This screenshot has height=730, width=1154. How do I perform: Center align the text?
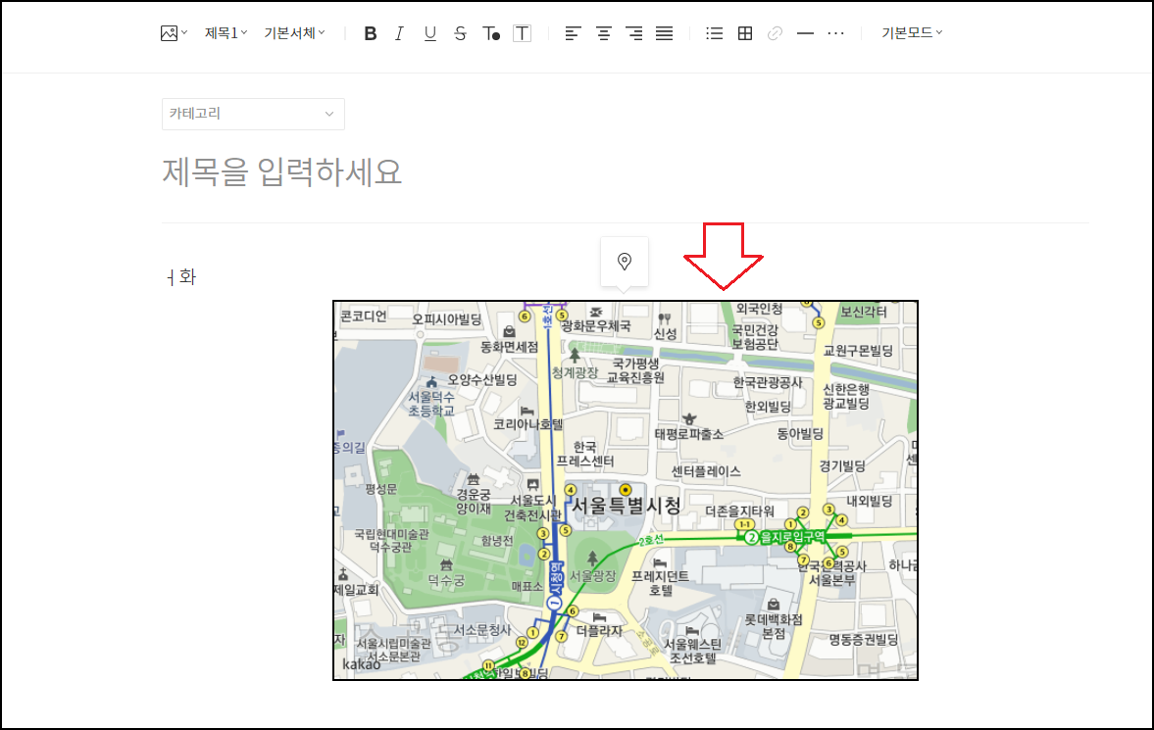[x=604, y=33]
